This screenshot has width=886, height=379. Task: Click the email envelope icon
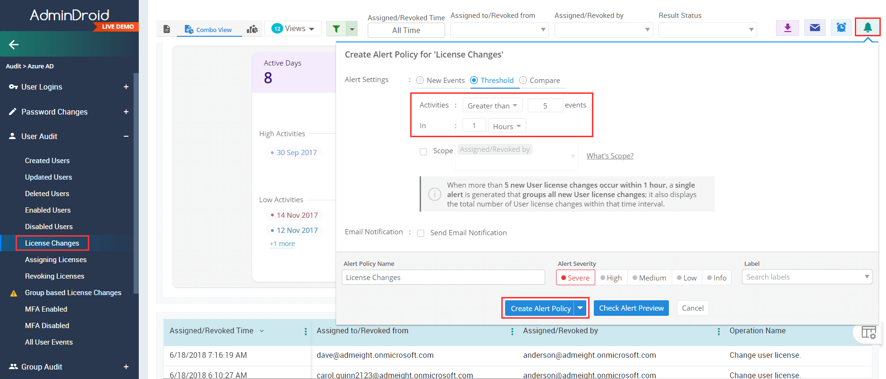[x=815, y=28]
